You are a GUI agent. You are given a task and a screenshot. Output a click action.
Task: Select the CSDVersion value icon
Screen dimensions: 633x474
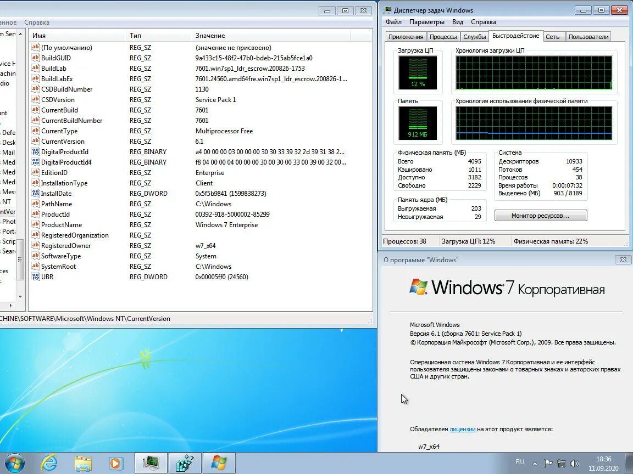36,99
